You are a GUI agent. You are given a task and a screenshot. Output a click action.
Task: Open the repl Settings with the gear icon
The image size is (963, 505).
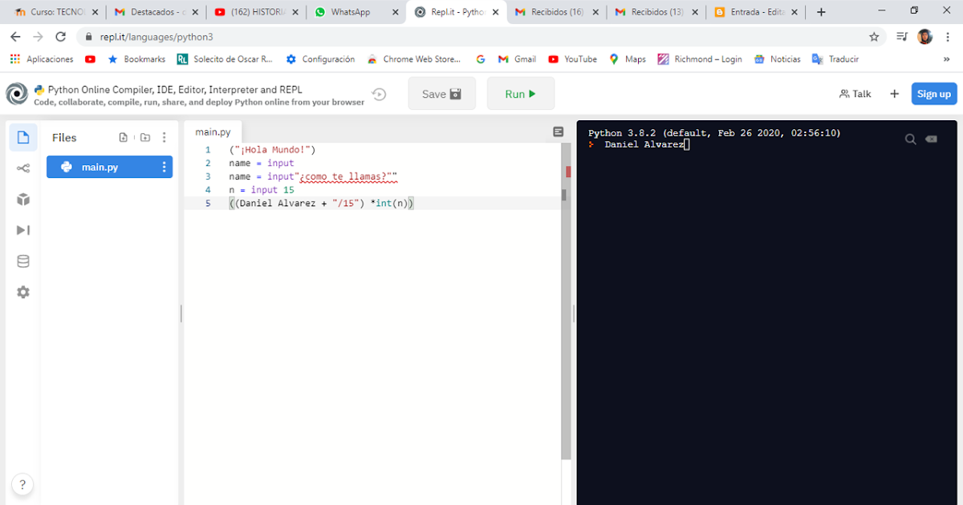click(23, 291)
